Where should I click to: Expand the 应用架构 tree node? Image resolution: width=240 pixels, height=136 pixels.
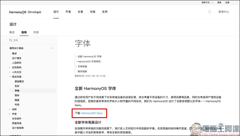click(10, 68)
